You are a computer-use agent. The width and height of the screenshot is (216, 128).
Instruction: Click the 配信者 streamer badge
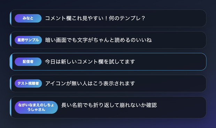(x=28, y=62)
